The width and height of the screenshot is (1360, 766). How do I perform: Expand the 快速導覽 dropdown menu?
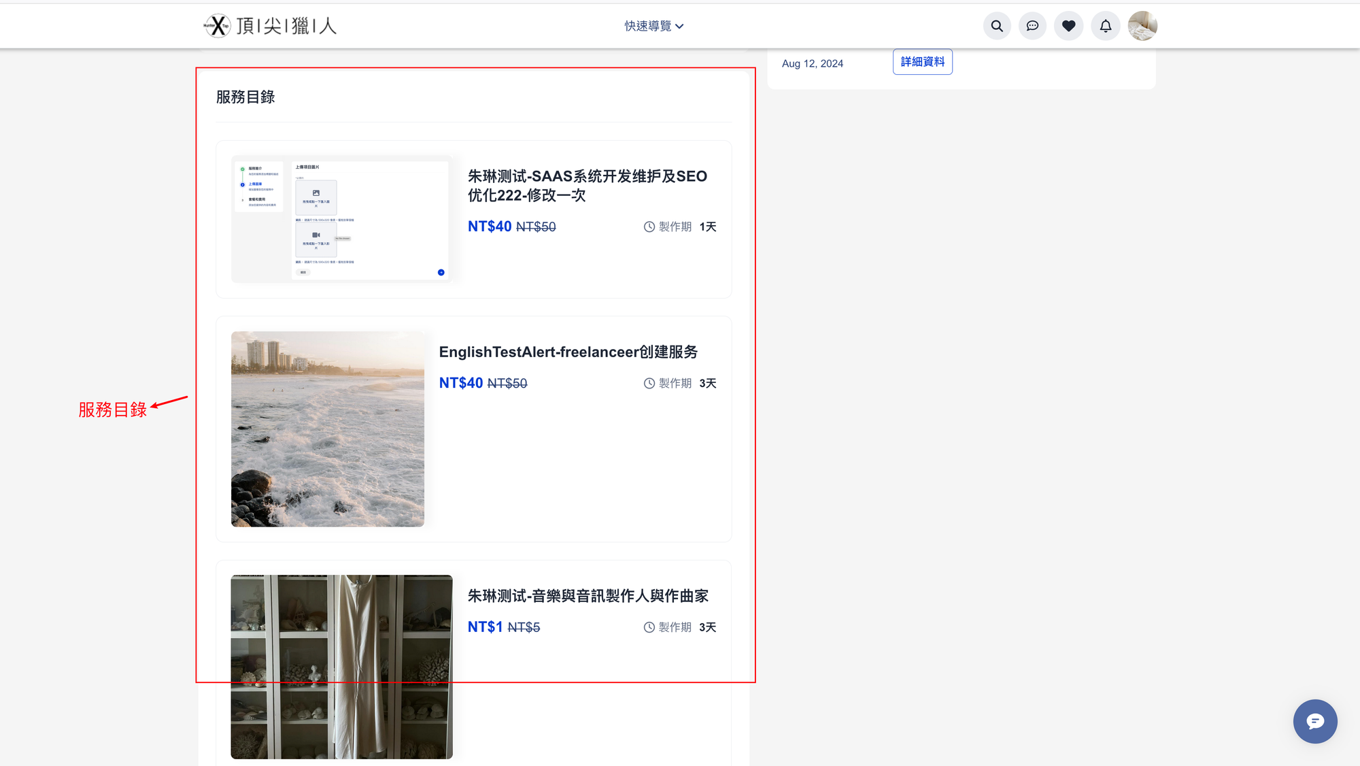(x=648, y=26)
